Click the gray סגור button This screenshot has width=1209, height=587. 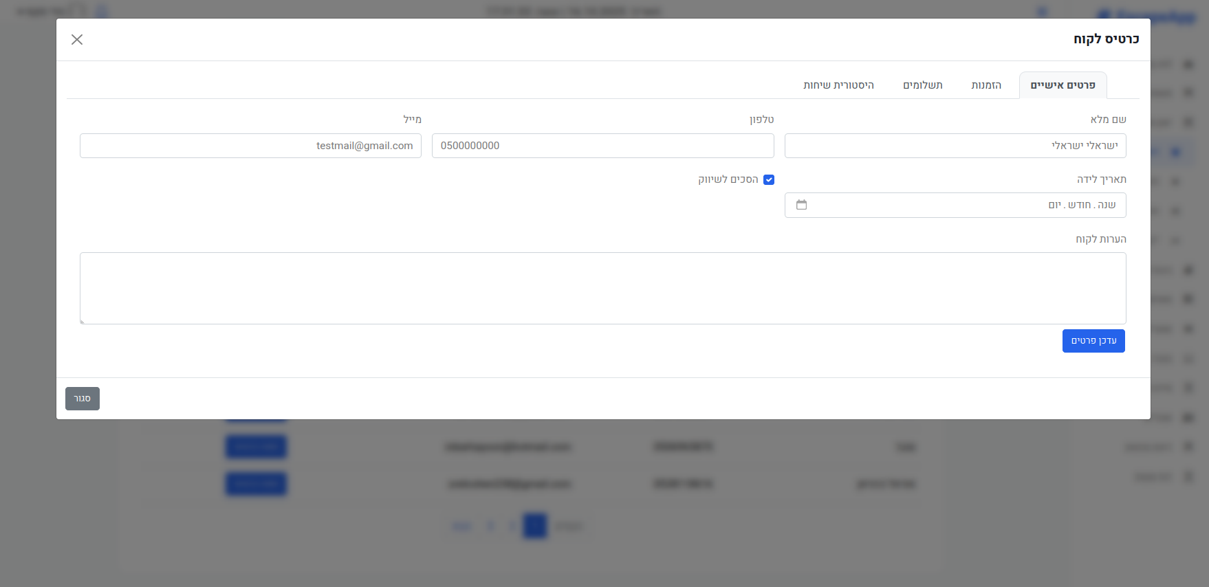pyautogui.click(x=83, y=399)
